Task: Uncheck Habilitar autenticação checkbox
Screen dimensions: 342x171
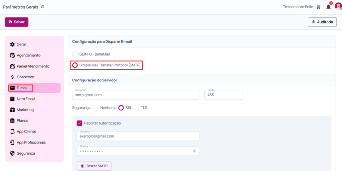Action: tap(79, 123)
